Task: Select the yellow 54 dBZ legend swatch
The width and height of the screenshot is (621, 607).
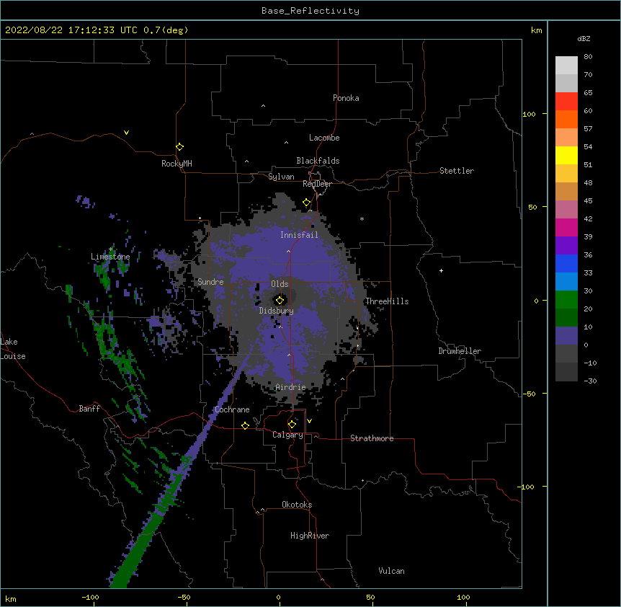Action: (566, 155)
